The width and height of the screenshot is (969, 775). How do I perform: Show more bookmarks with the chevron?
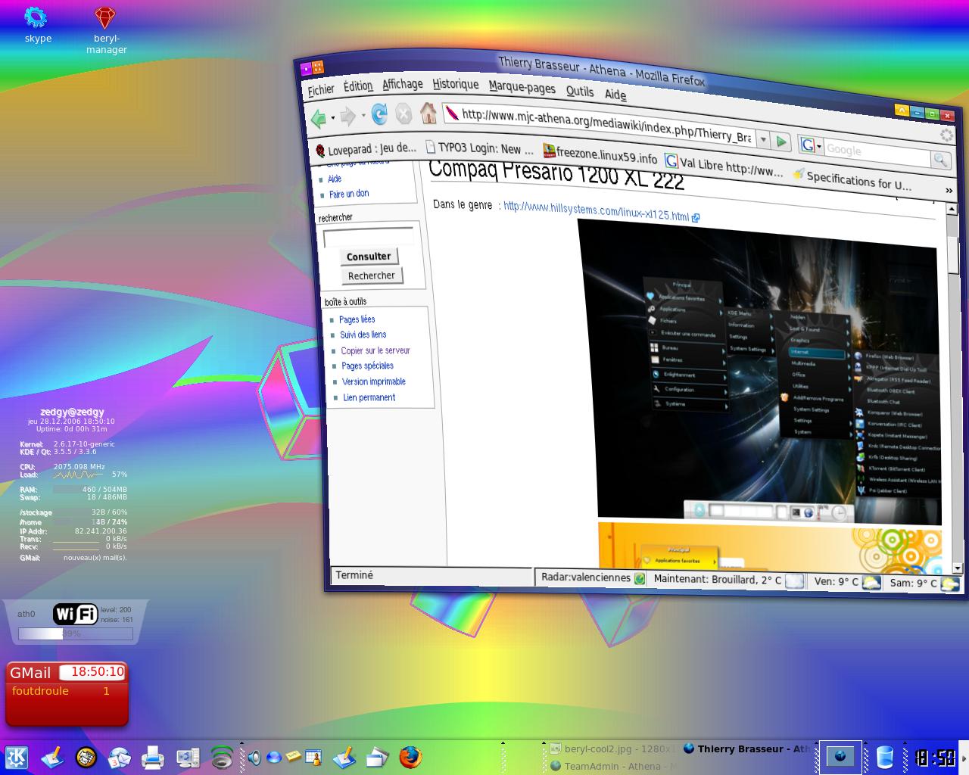click(x=949, y=190)
